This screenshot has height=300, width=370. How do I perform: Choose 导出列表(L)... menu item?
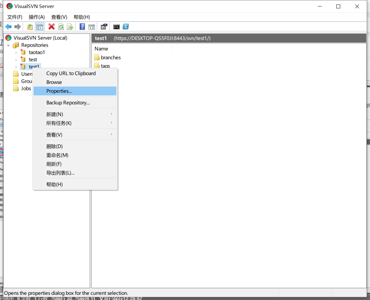click(75, 173)
